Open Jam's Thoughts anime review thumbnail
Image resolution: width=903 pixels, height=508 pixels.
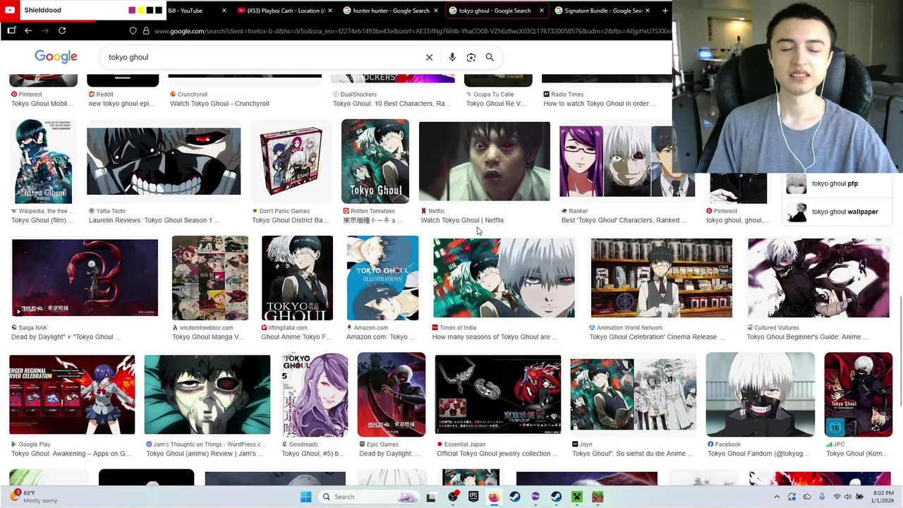(207, 394)
